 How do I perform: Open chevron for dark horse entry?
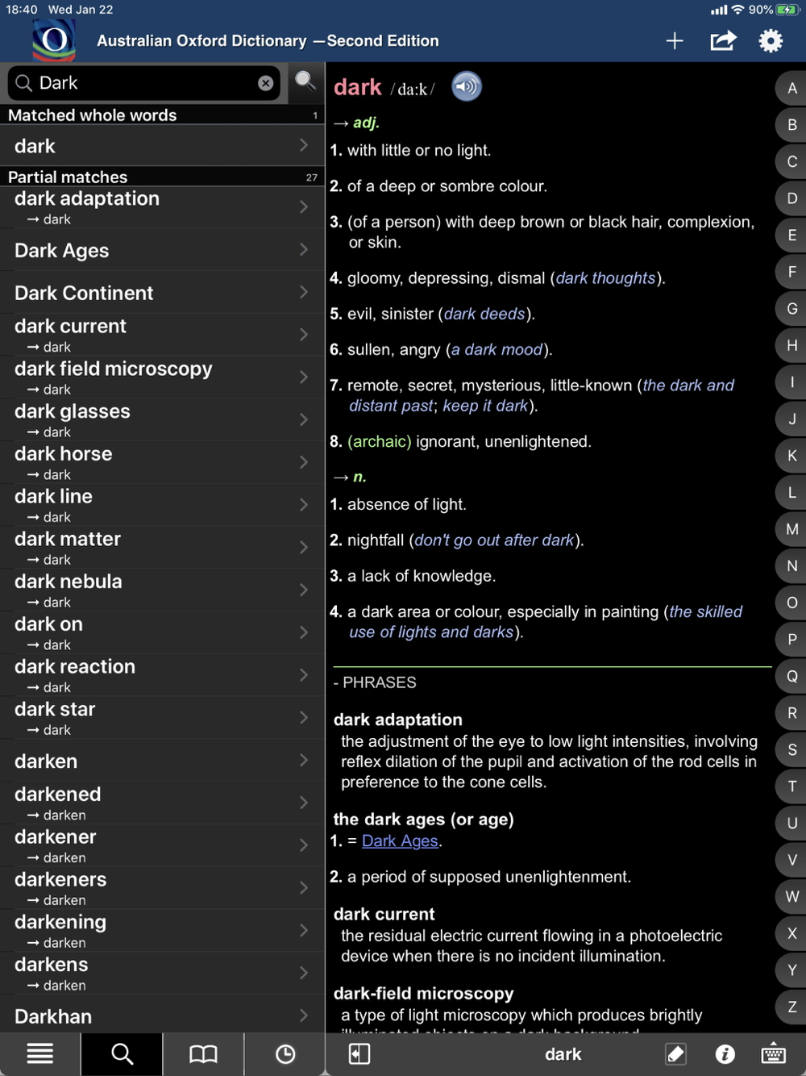[304, 462]
